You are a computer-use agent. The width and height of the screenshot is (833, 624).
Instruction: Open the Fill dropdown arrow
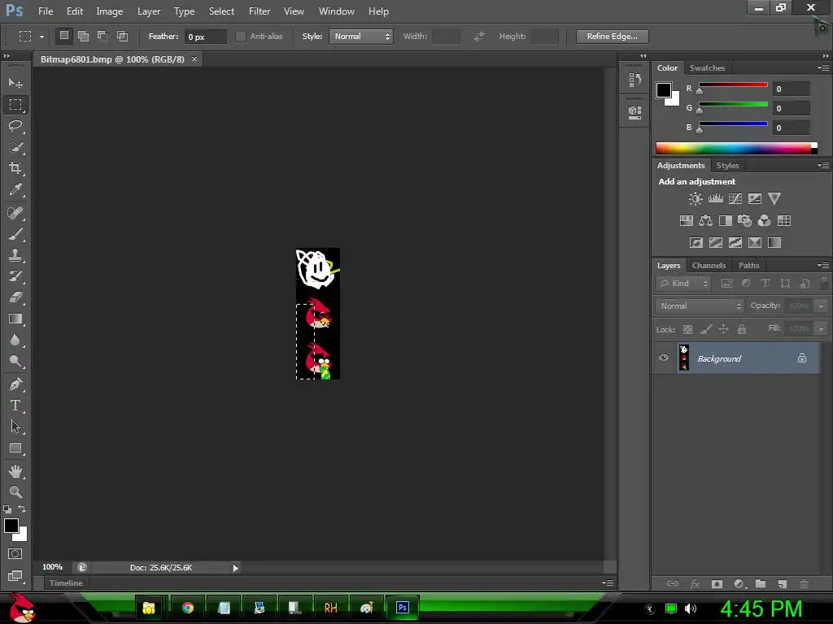821,329
